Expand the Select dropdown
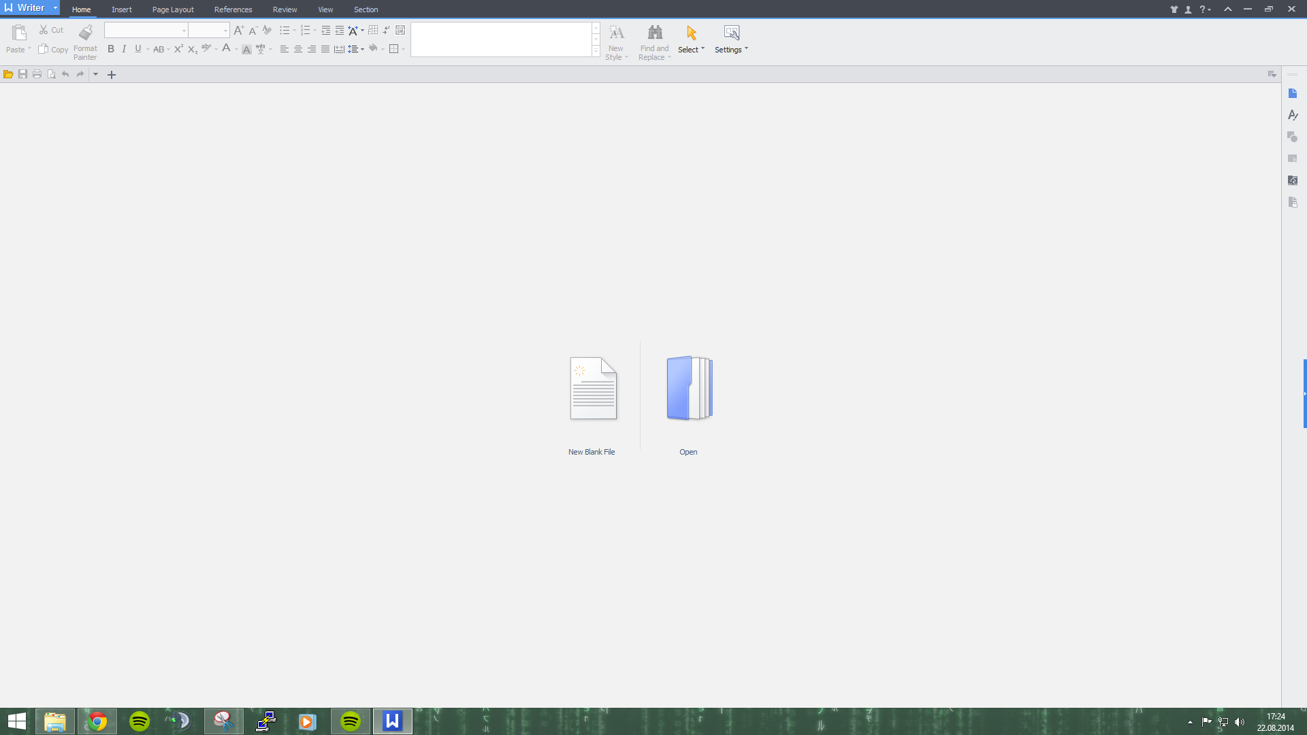This screenshot has width=1307, height=735. coord(691,49)
